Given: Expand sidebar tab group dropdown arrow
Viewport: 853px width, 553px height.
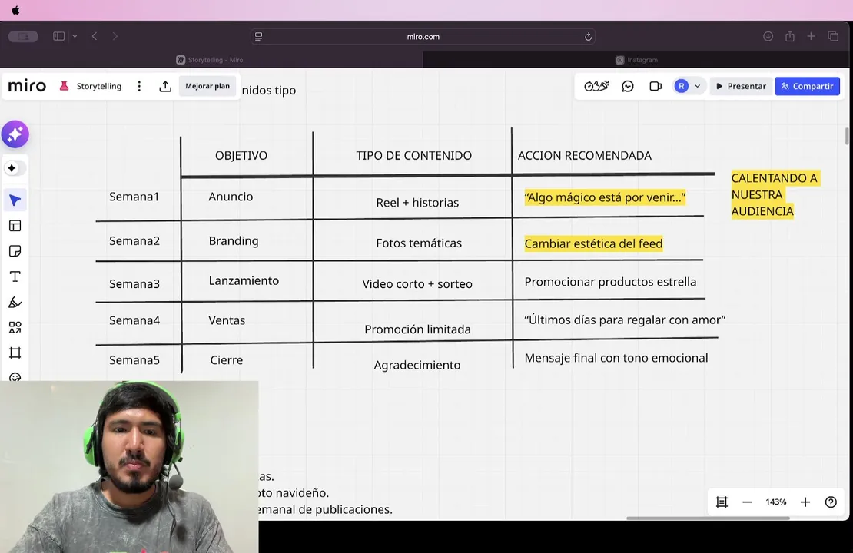Looking at the screenshot, I should click(75, 36).
